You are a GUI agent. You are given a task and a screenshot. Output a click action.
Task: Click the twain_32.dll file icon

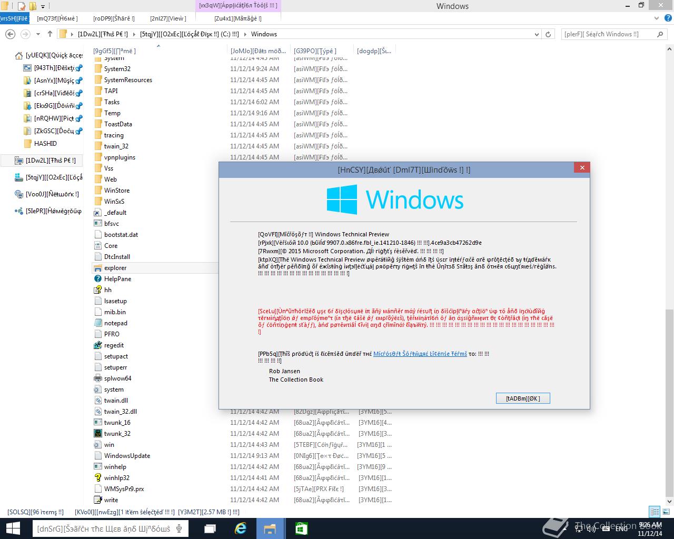pyautogui.click(x=97, y=412)
